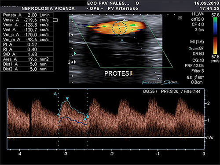Click the white Doppler baseline
This screenshot has width=220, height=165.
tap(106, 137)
